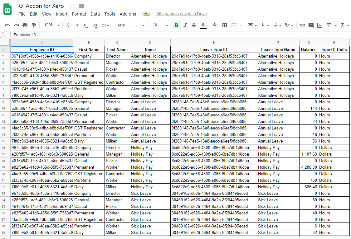
Task: Select row 17 by its row header
Action: pyautogui.click(x=5, y=154)
